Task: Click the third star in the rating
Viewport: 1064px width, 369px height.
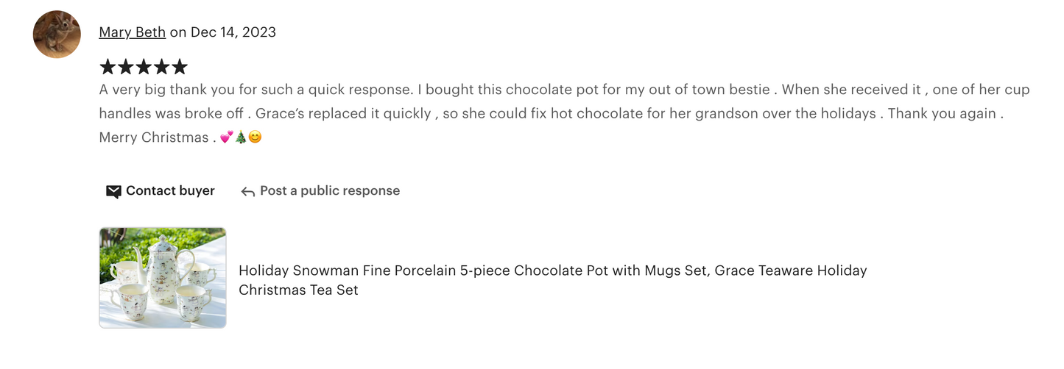Action: click(x=144, y=68)
